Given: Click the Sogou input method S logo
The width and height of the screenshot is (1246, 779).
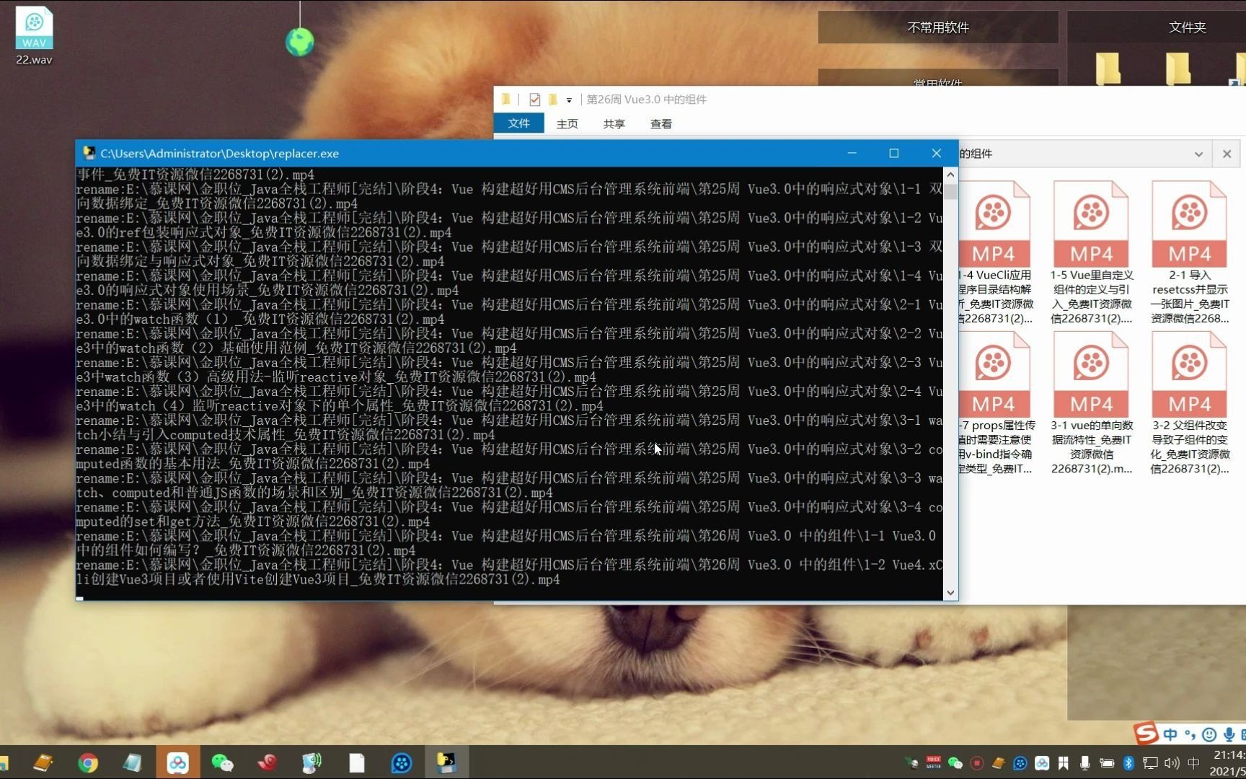Looking at the screenshot, I should pyautogui.click(x=1146, y=734).
